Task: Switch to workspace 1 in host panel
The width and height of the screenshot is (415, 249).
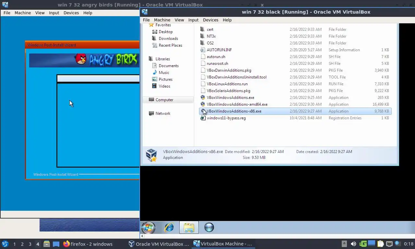Action: [14, 244]
